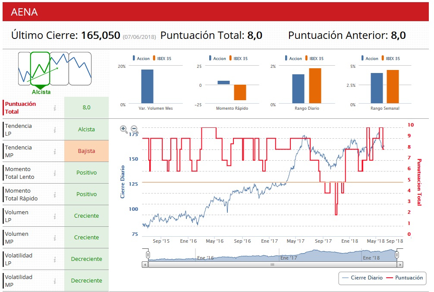Open info icon for Volumen LP row
The height and width of the screenshot is (292, 434).
point(55,216)
